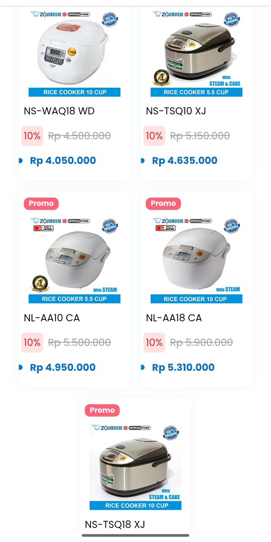Screen dimensions: 271x542
Task: Open the NS-TSQ10 XJ rice cooker image
Action: pyautogui.click(x=196, y=53)
